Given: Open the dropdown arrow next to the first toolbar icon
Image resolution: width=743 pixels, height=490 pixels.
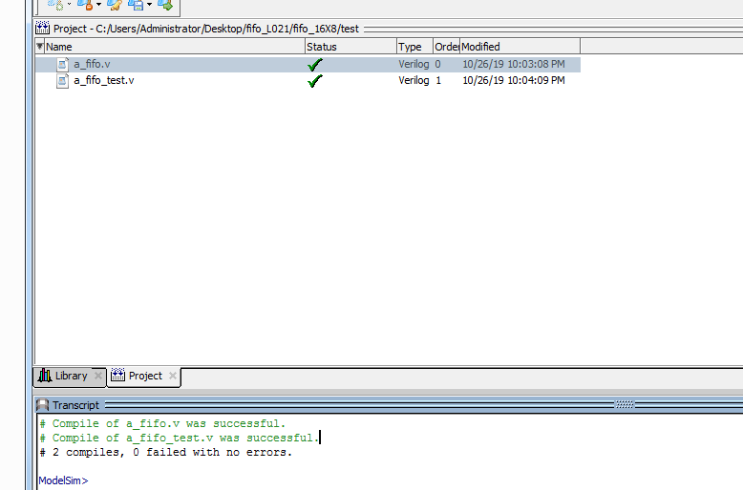Looking at the screenshot, I should coord(69,5).
